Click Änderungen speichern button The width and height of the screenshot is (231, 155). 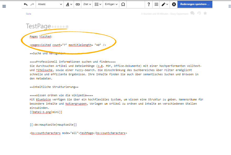[195, 4]
